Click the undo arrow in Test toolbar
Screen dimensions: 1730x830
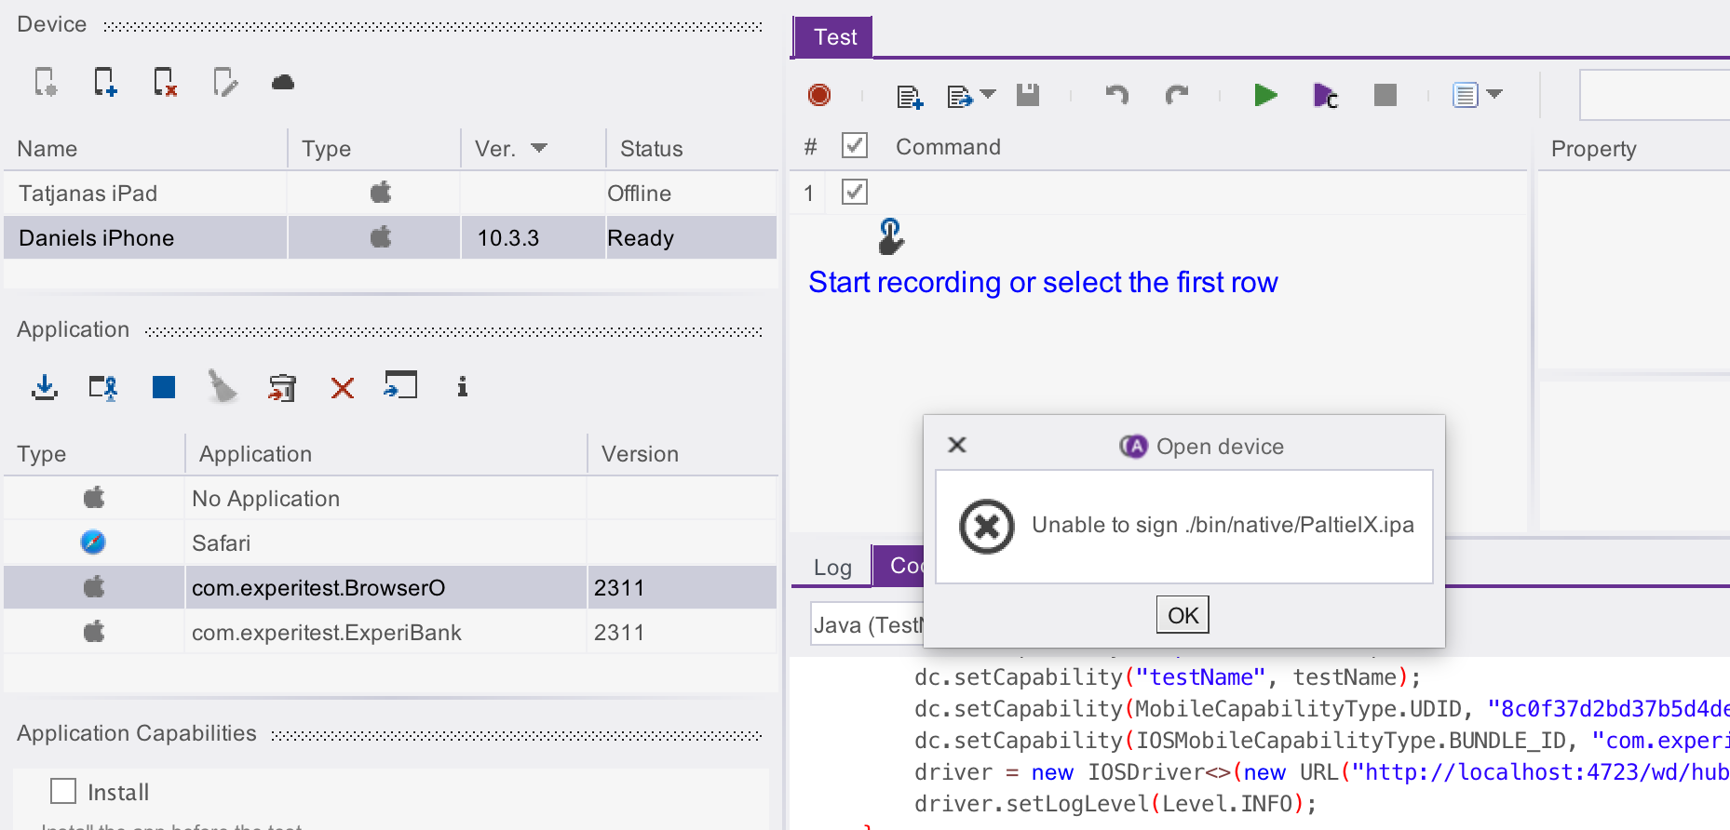(1116, 95)
